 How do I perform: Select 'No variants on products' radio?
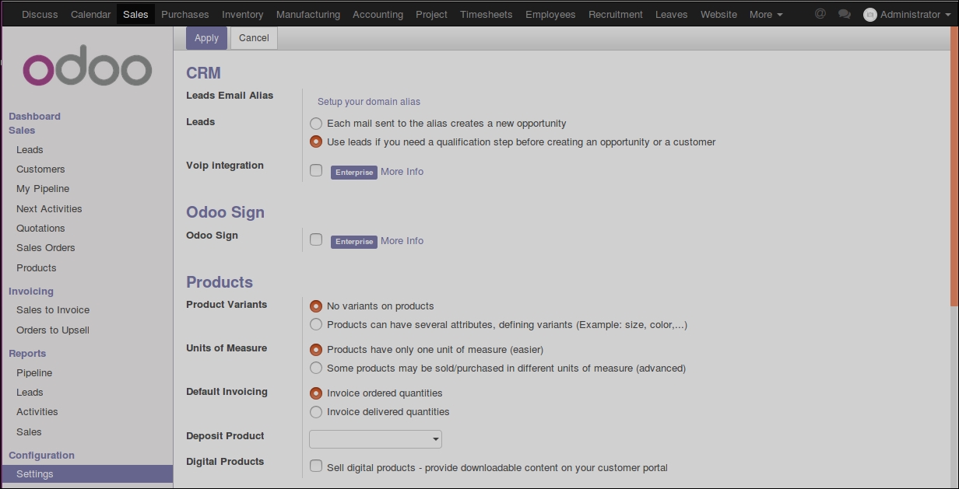[316, 306]
